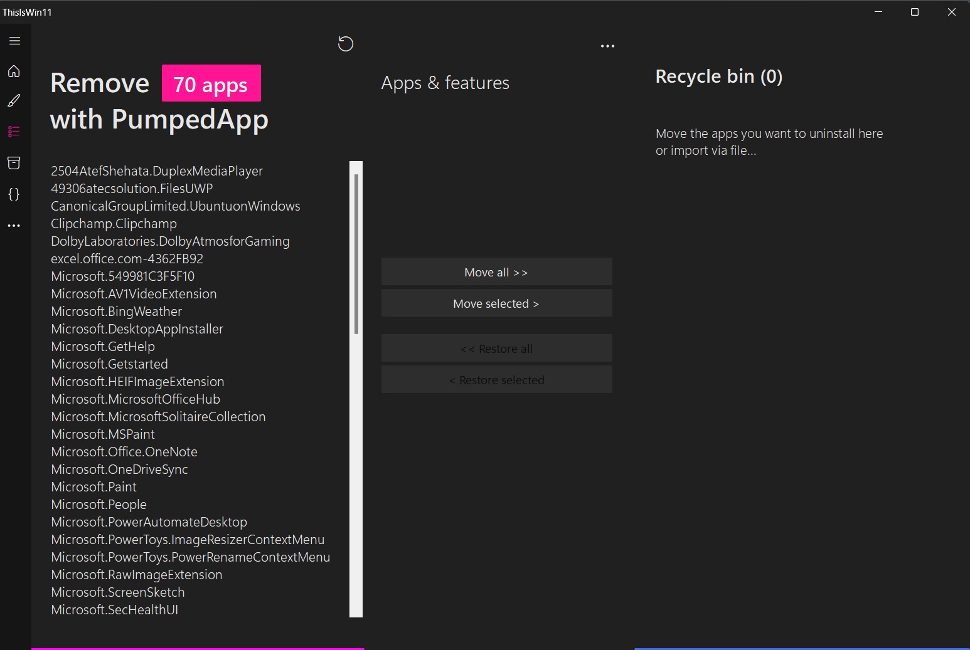The image size is (970, 650).
Task: Open the customization brush icon page
Action: (14, 101)
